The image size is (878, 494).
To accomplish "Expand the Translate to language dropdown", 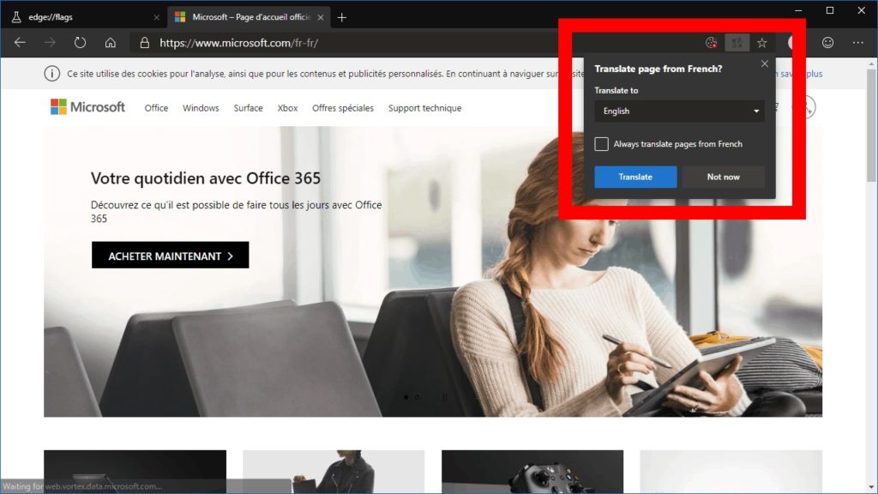I will (679, 111).
